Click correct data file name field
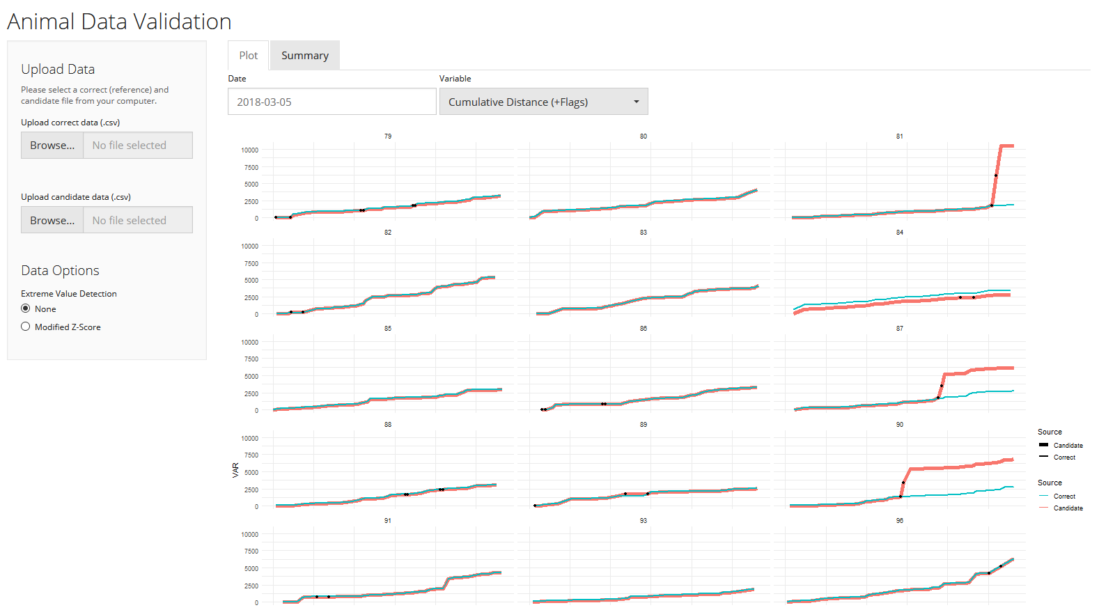This screenshot has width=1099, height=610. tap(138, 146)
